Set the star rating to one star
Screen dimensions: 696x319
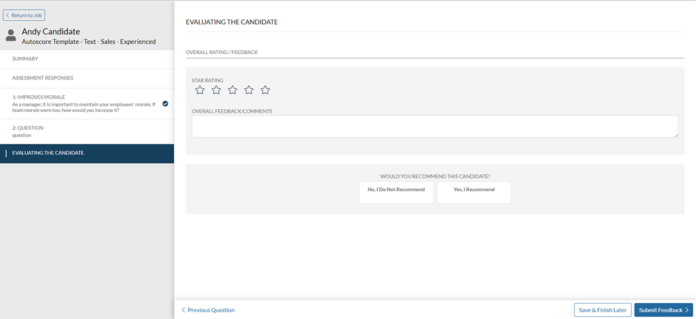pyautogui.click(x=200, y=90)
